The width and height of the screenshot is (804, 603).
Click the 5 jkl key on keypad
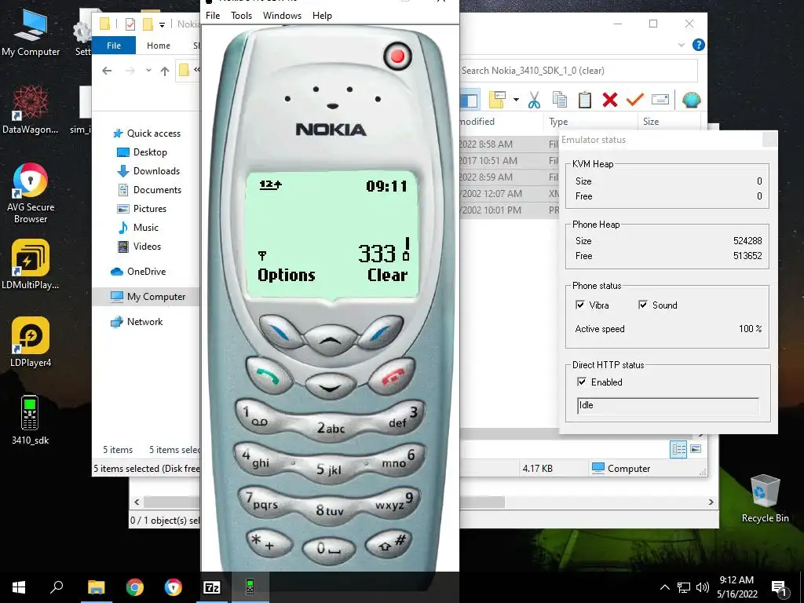[329, 470]
